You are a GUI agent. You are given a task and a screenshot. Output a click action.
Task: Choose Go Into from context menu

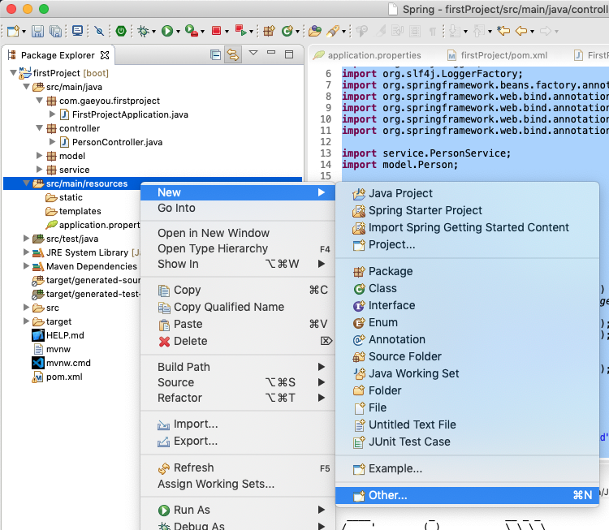tap(237, 208)
